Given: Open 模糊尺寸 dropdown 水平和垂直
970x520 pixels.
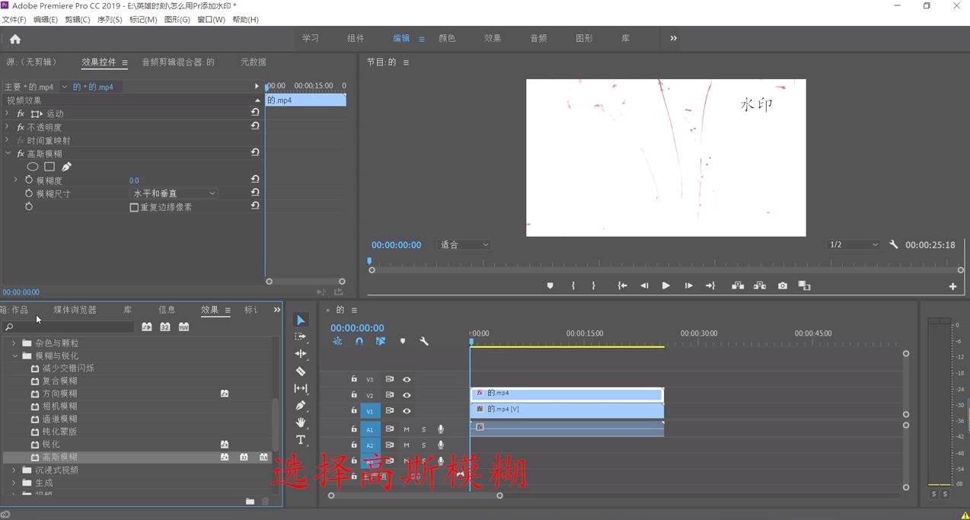Looking at the screenshot, I should pyautogui.click(x=174, y=193).
